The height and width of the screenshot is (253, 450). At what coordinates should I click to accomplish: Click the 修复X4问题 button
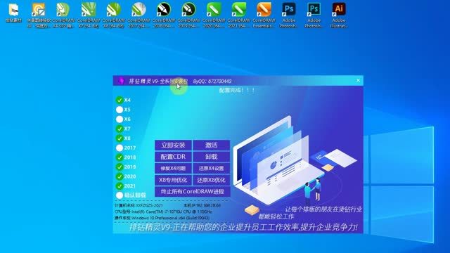point(173,169)
